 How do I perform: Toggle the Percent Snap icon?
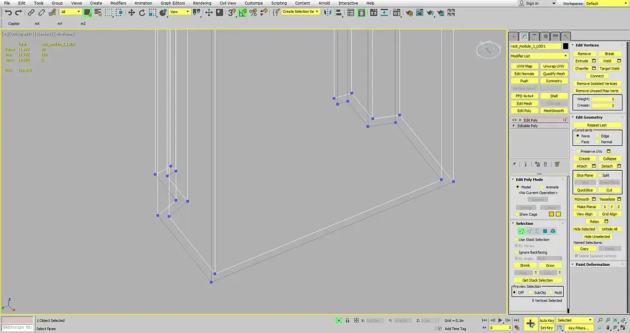[x=253, y=13]
